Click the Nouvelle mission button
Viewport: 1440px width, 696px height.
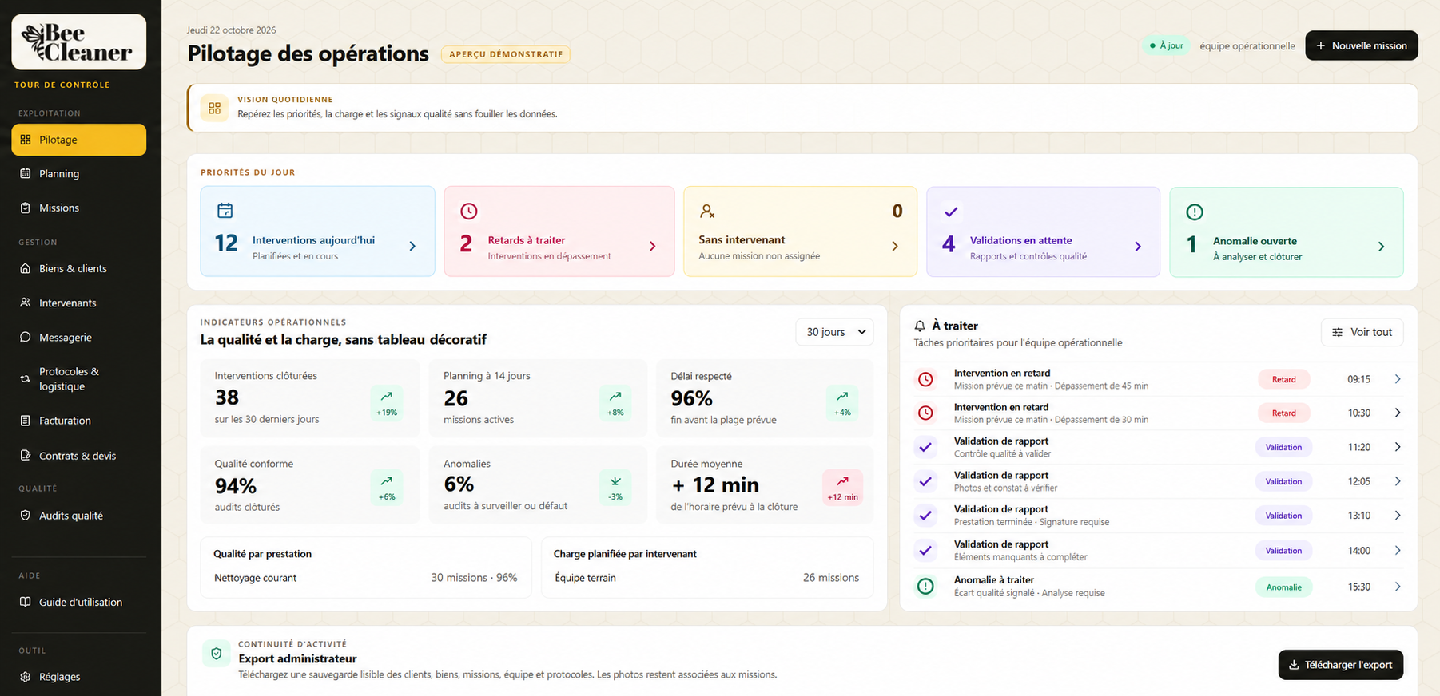pos(1362,45)
